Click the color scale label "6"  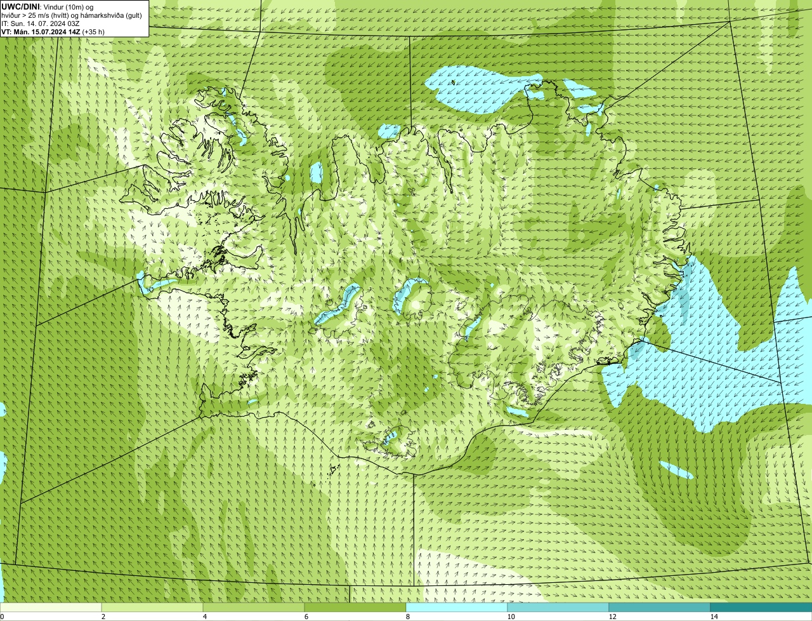[x=306, y=617]
